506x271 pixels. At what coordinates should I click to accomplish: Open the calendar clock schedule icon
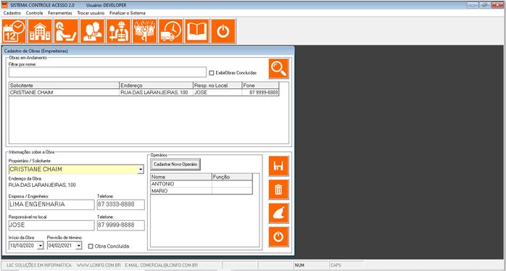tap(14, 31)
